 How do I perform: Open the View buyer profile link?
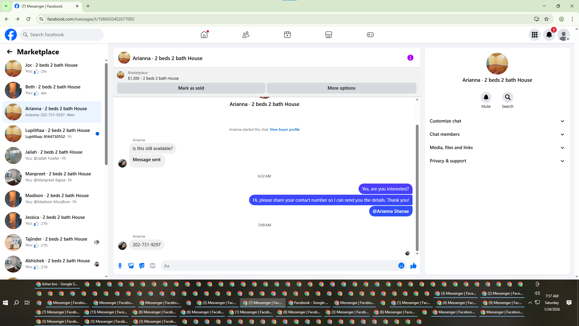285,129
